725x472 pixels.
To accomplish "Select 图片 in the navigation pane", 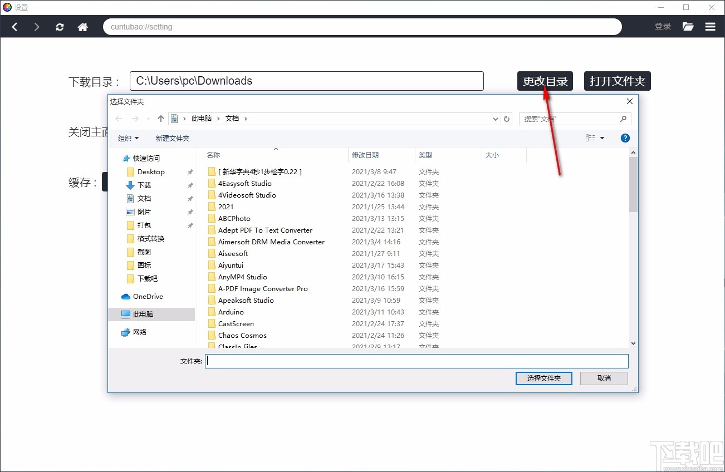I will (144, 212).
